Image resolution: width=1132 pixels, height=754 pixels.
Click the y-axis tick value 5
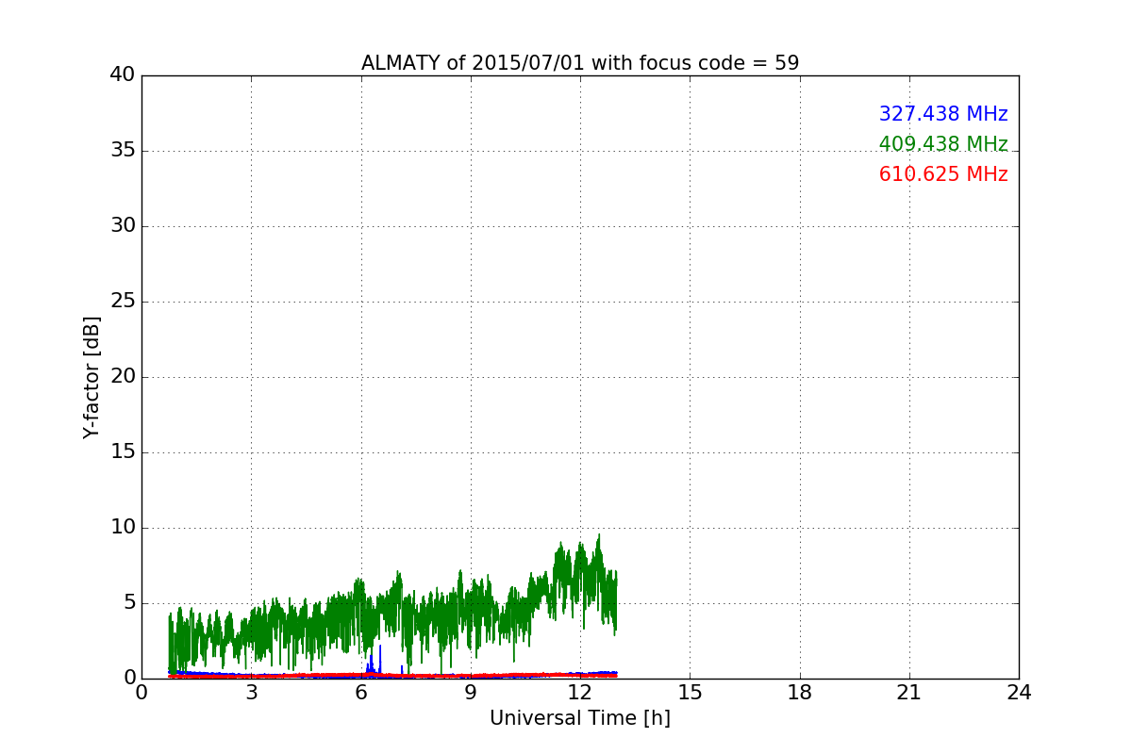(128, 603)
